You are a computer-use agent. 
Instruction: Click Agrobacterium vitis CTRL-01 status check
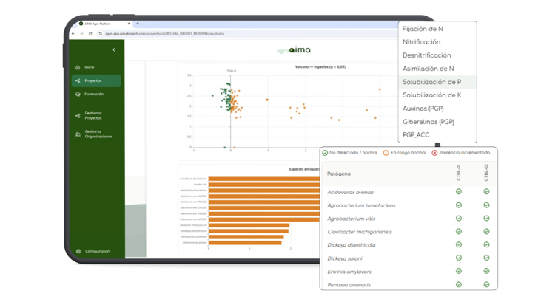tap(459, 219)
